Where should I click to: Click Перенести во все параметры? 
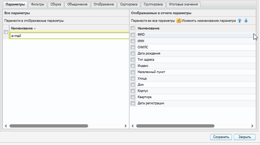click(x=153, y=21)
